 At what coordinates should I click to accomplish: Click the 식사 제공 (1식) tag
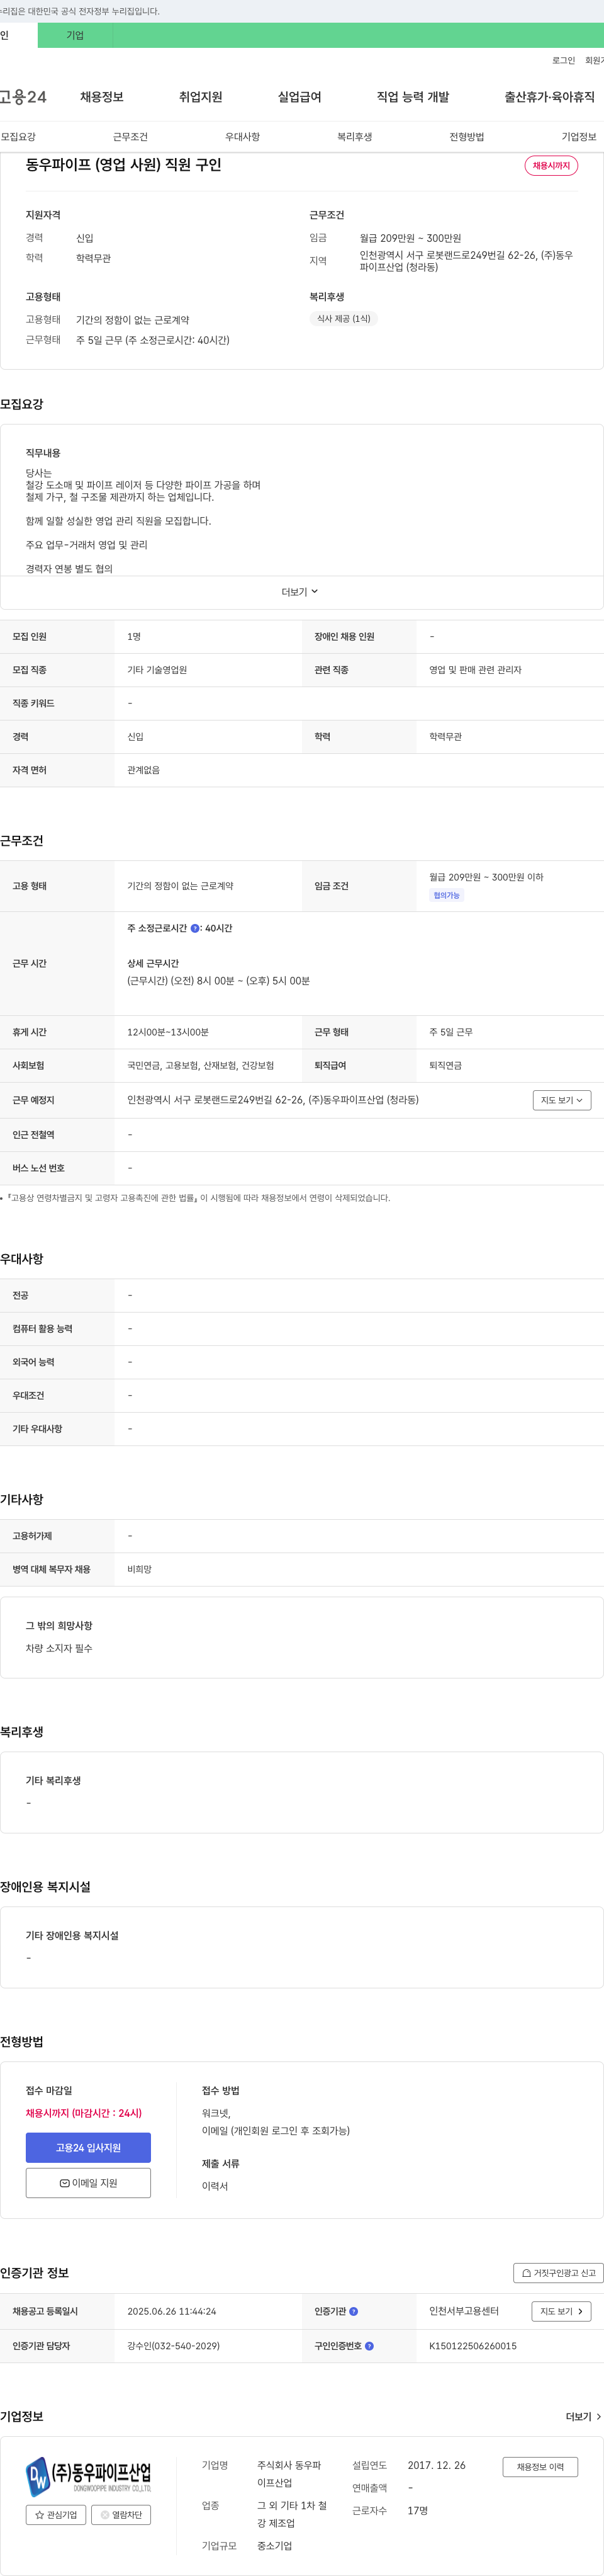click(x=344, y=319)
